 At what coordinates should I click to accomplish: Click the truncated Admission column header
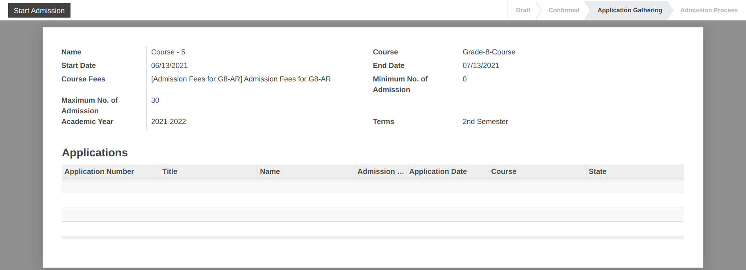(381, 171)
